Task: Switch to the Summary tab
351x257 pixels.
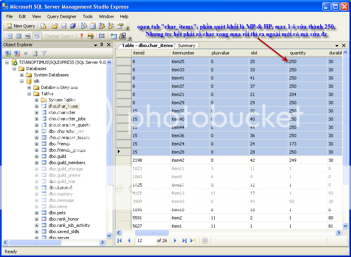Action: click(186, 46)
